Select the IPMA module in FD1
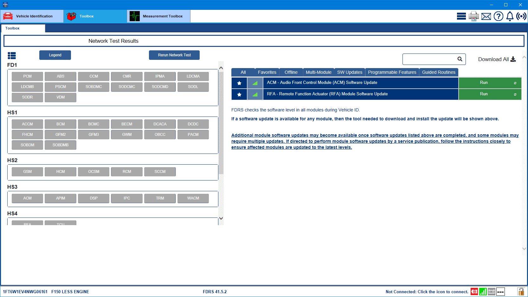 [160, 76]
